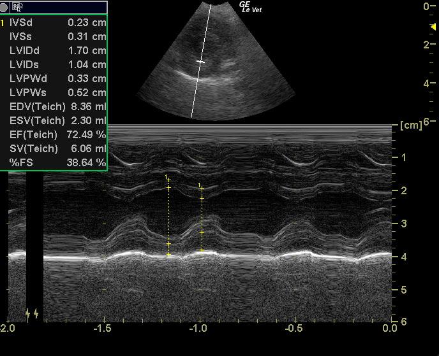
Task: Pick the EF(Teich) 72.49 % result
Action: click(x=57, y=134)
